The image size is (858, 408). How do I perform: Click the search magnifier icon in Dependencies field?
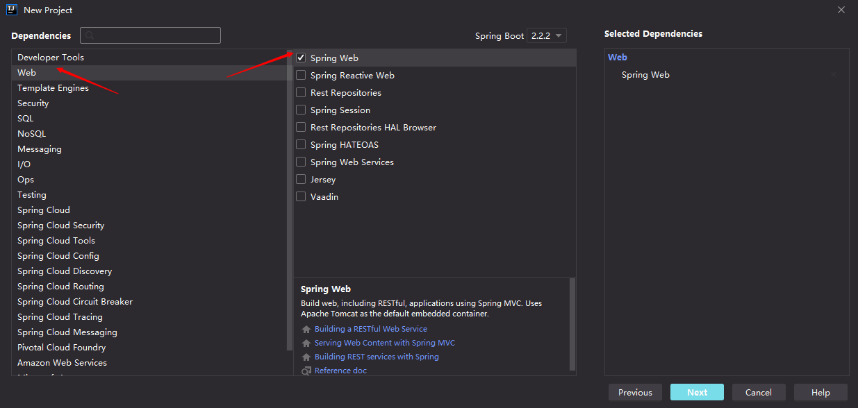(x=90, y=35)
